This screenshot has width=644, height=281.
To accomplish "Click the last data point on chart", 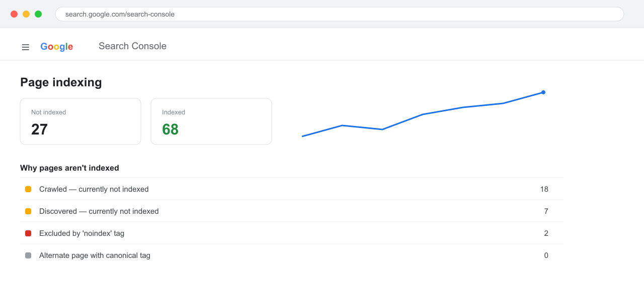I will pos(543,92).
